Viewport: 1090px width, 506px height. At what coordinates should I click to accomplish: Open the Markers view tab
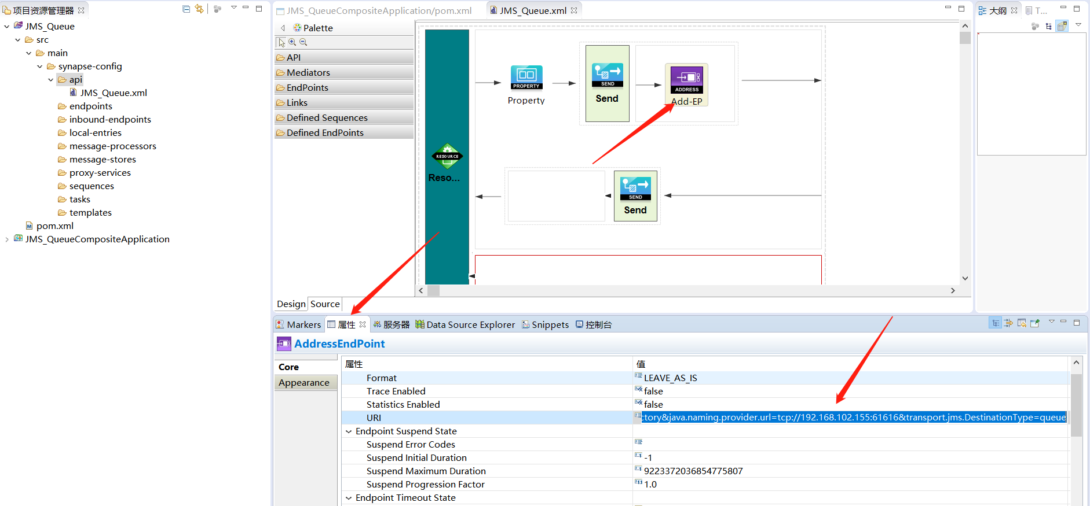pyautogui.click(x=298, y=324)
